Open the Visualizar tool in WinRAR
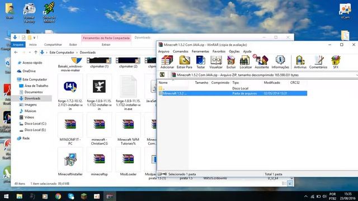 (216, 62)
